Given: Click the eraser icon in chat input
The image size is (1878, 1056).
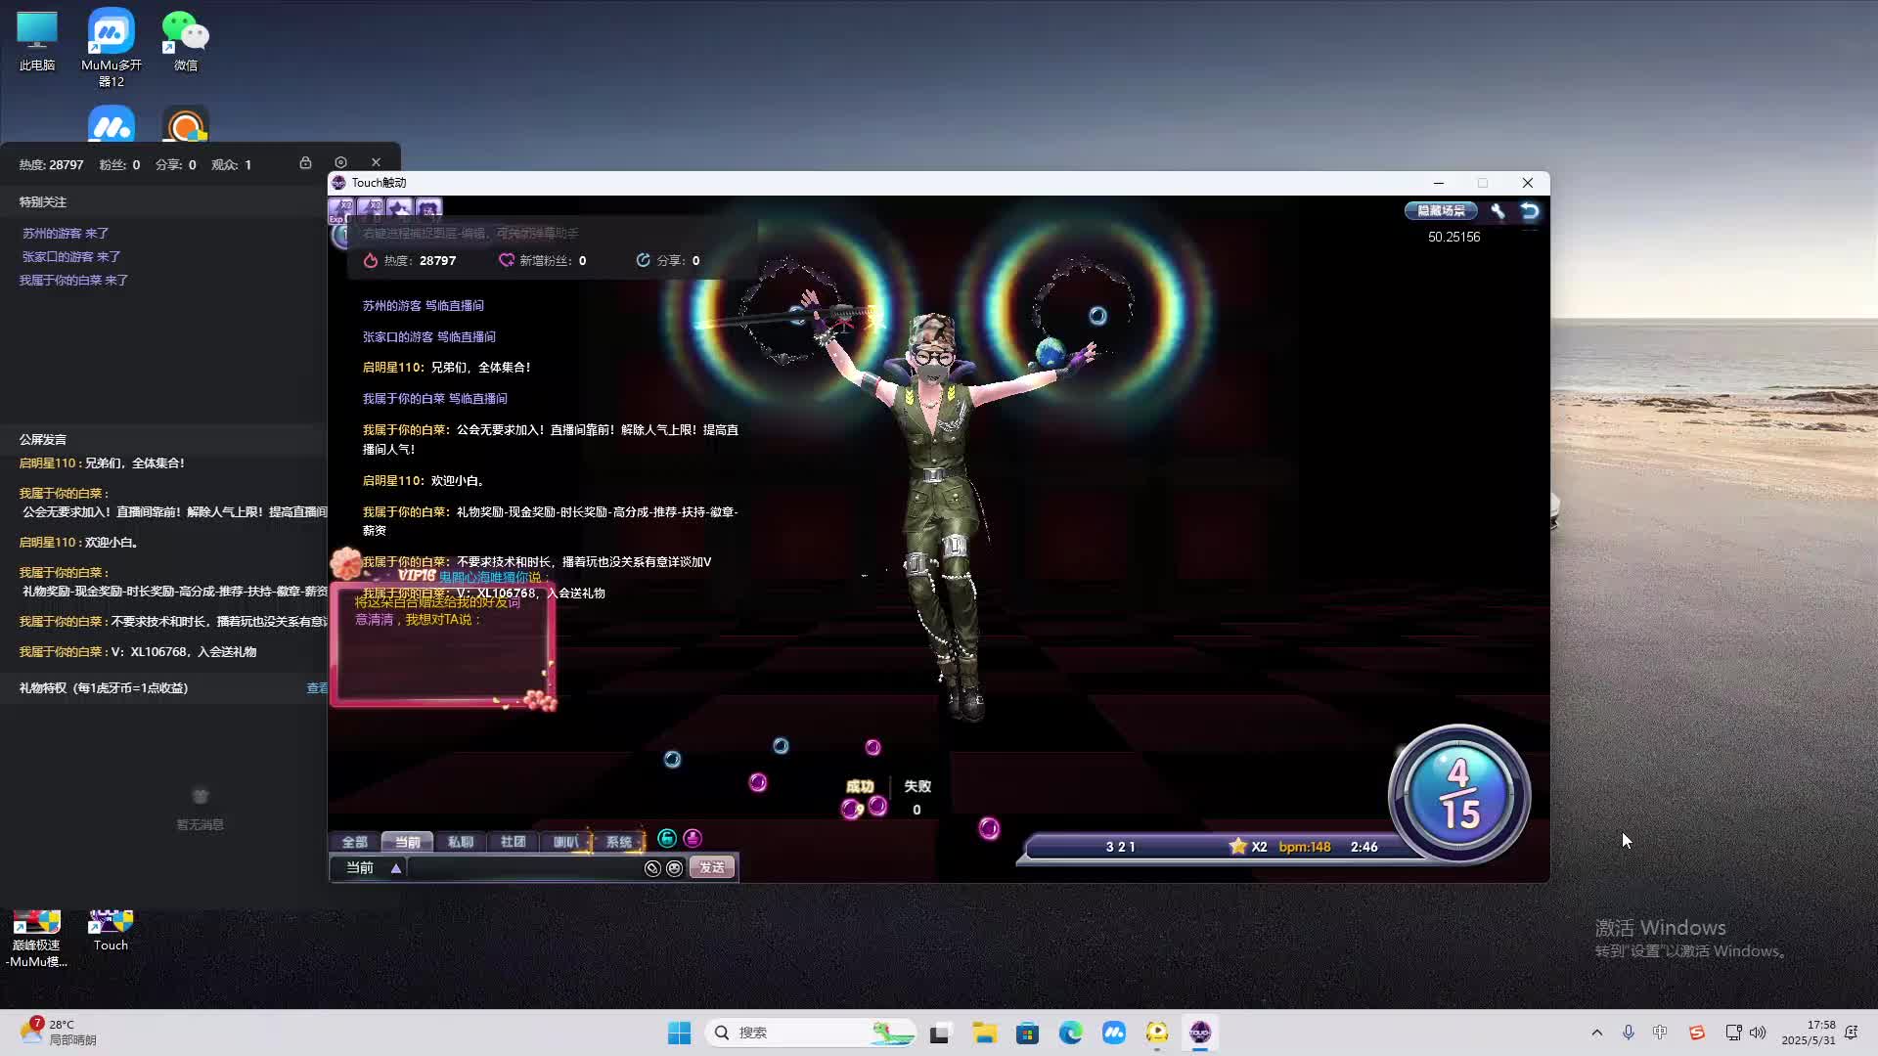Looking at the screenshot, I should tap(652, 868).
